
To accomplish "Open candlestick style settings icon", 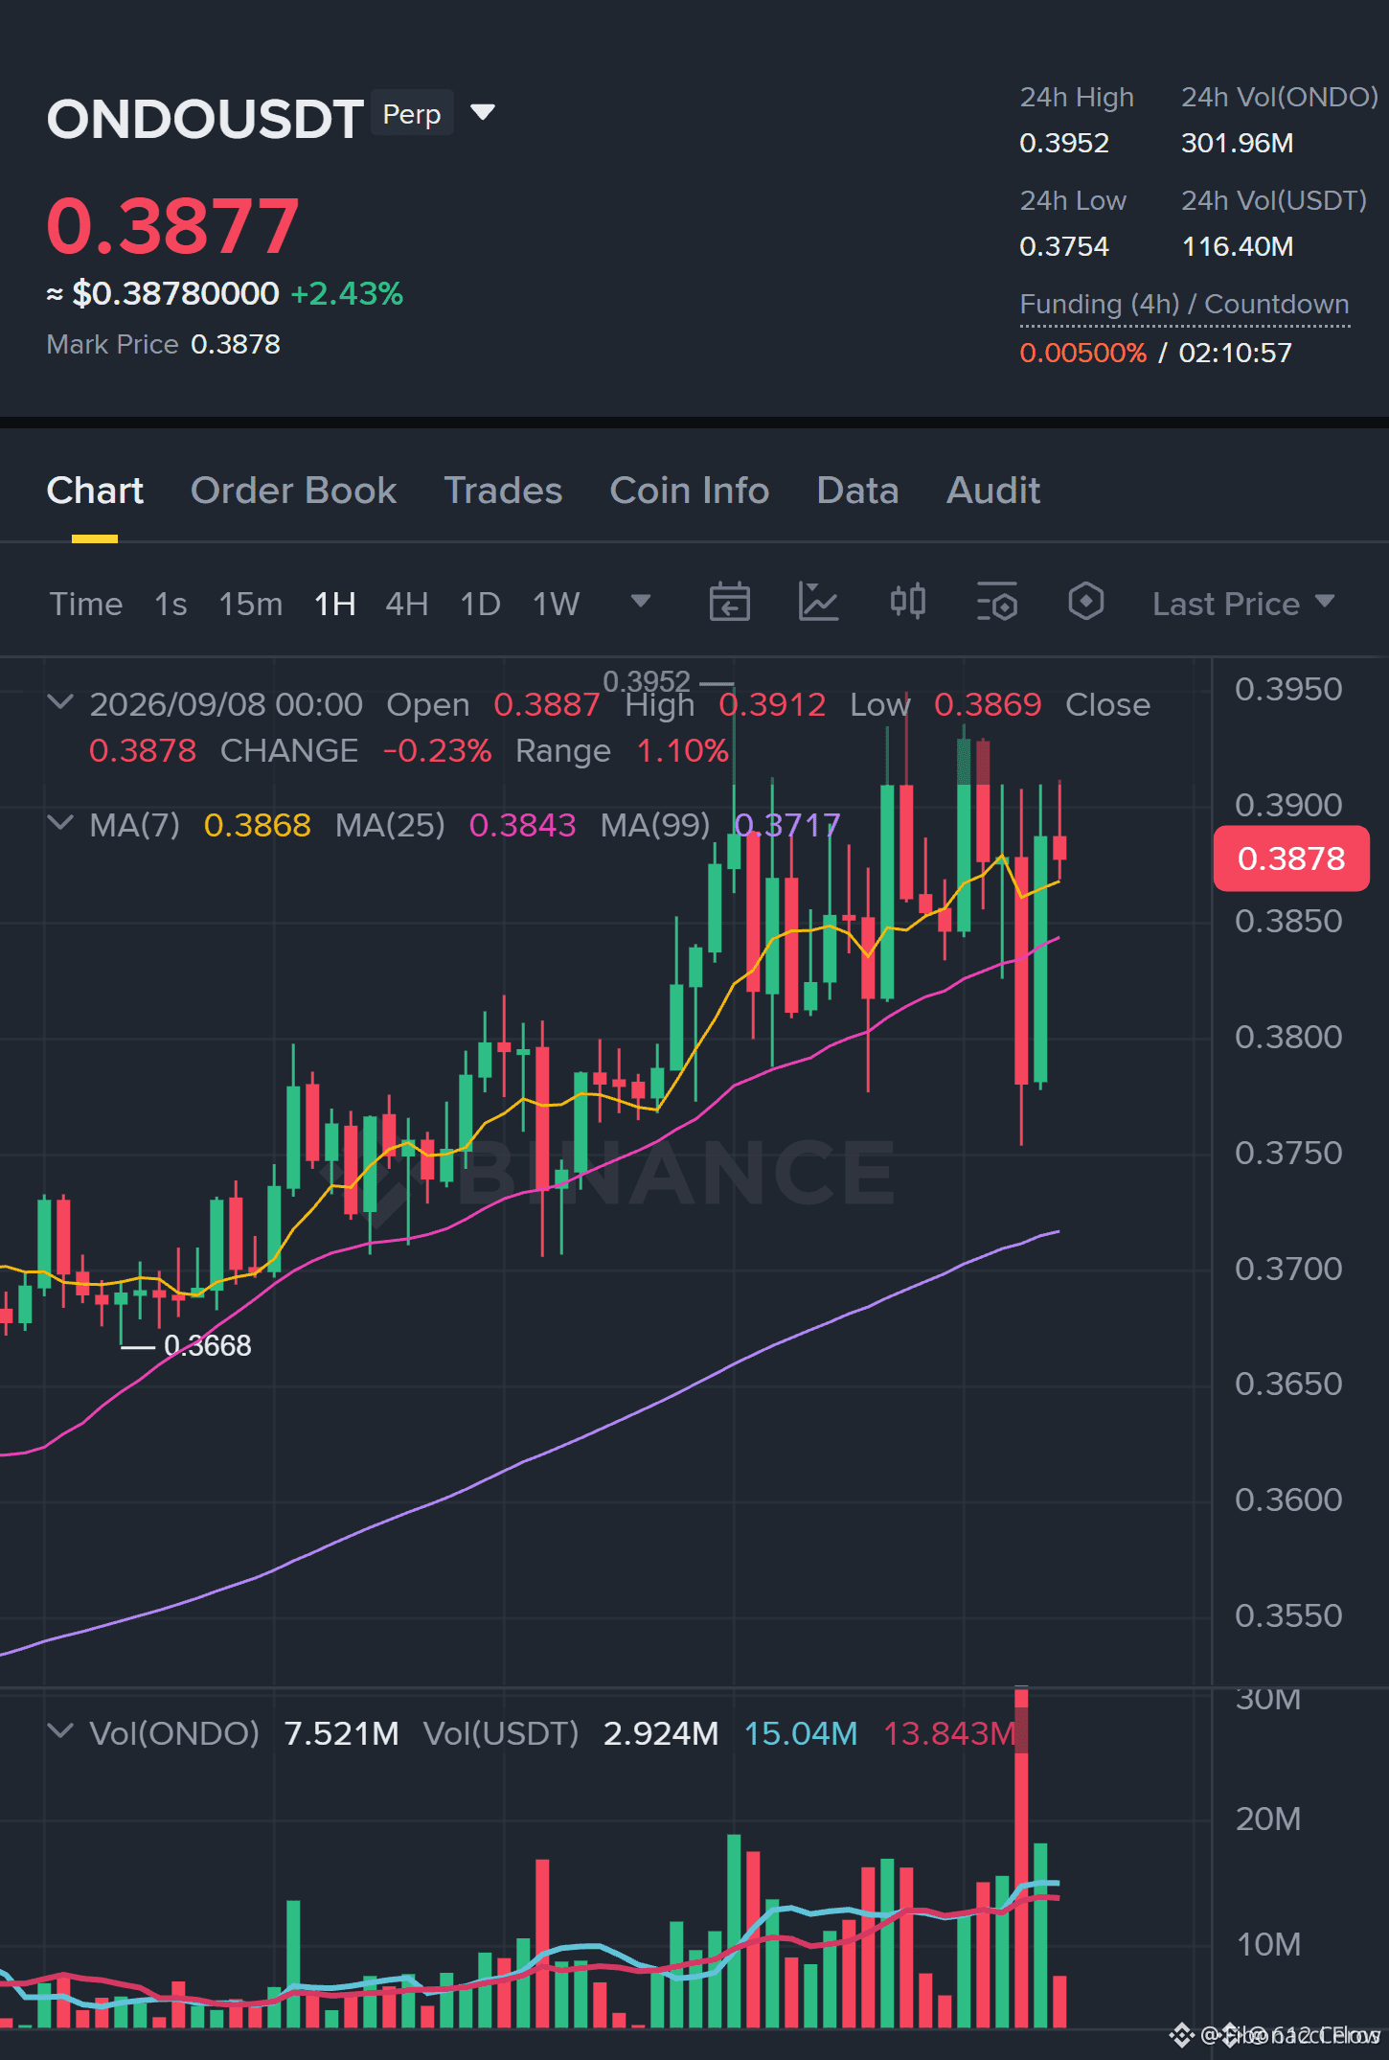I will 907,603.
